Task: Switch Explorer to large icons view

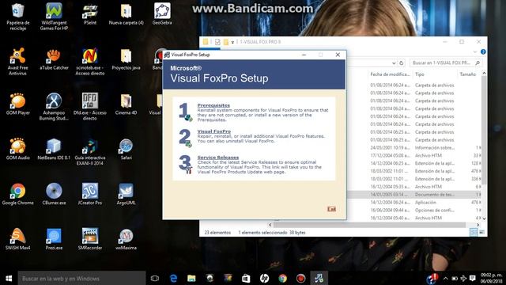Action: click(x=481, y=232)
